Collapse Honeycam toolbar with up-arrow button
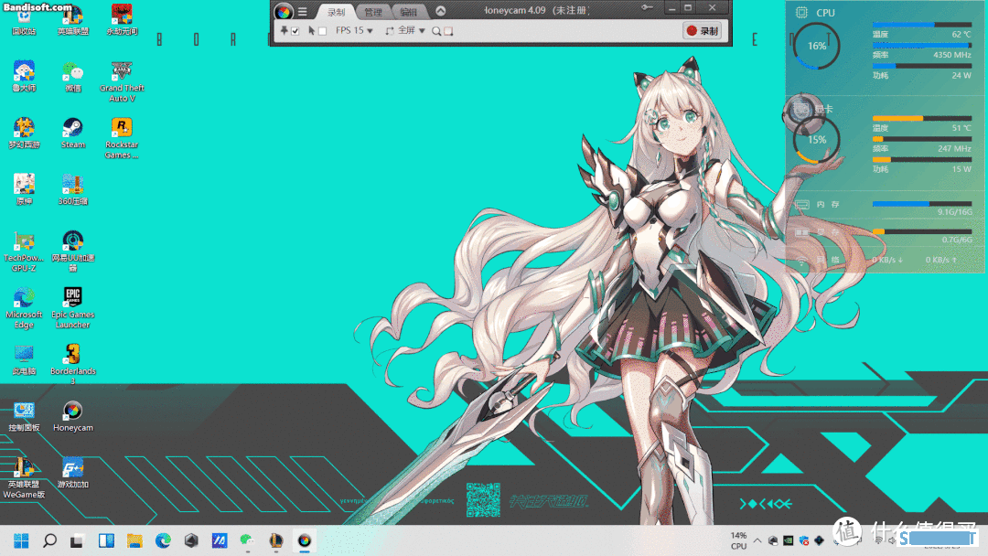Viewport: 988px width, 556px height. [x=441, y=11]
